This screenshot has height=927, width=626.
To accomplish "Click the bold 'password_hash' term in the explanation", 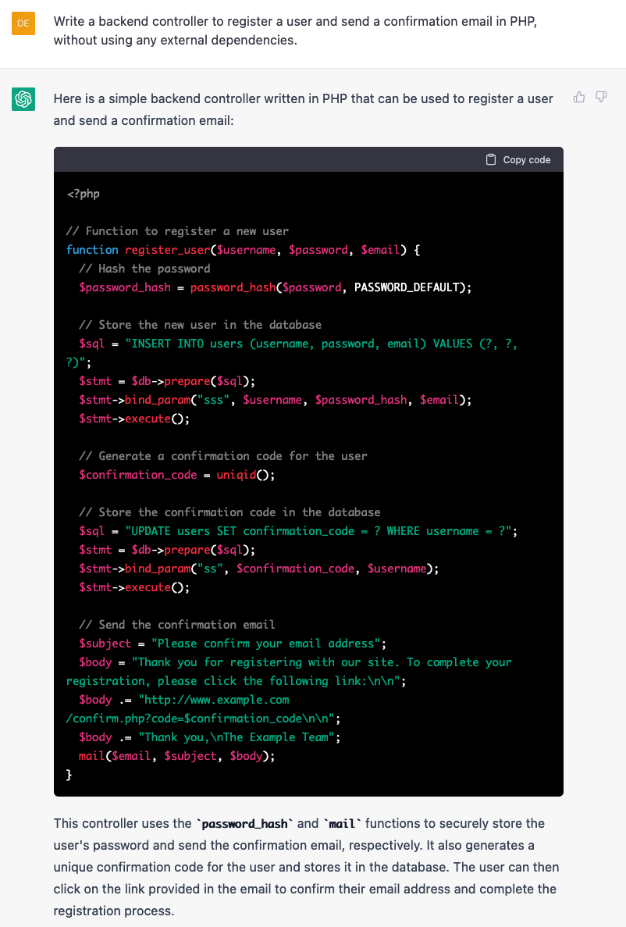I will [x=244, y=824].
